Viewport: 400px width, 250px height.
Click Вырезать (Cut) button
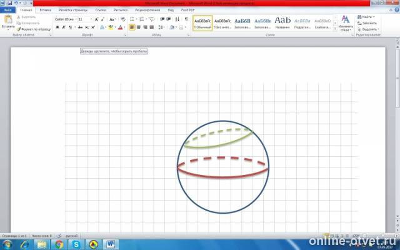point(26,17)
